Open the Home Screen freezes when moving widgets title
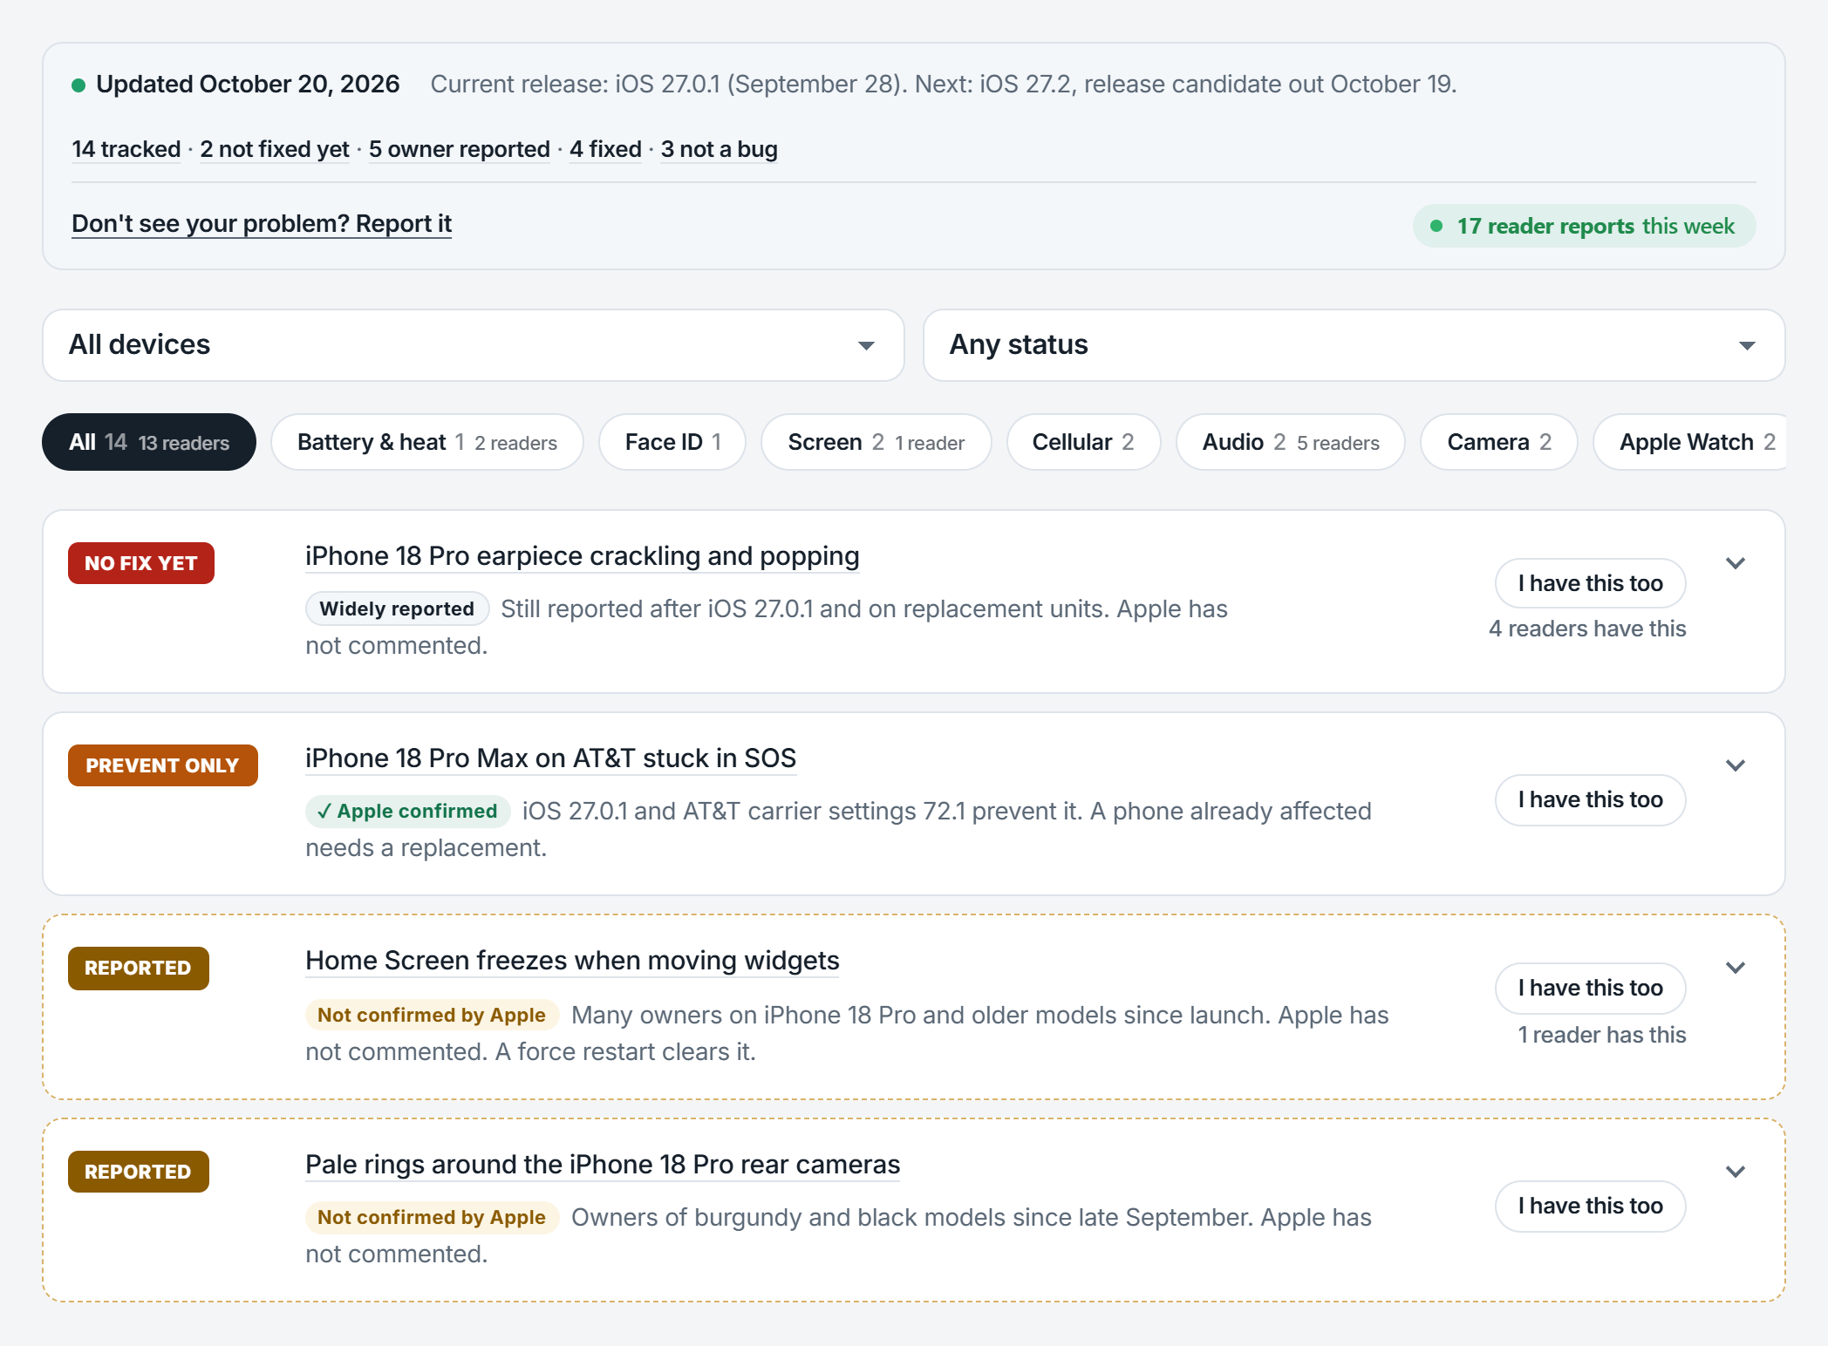The width and height of the screenshot is (1828, 1346). point(572,961)
